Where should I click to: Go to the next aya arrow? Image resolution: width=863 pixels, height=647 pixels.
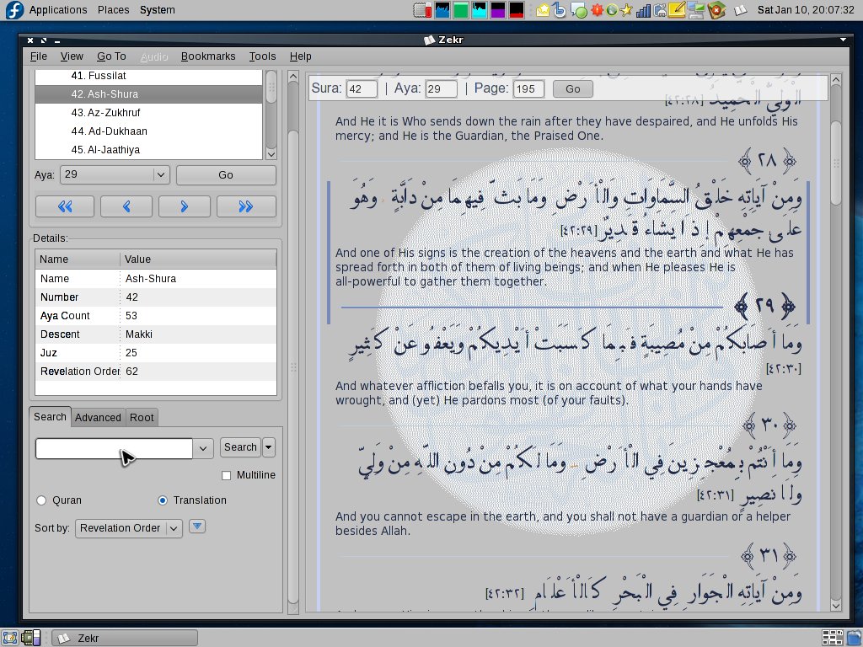185,206
